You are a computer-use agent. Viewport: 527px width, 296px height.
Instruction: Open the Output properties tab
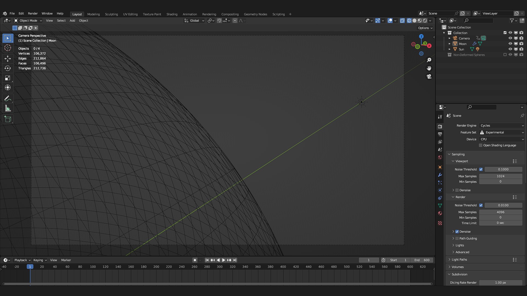point(440,134)
